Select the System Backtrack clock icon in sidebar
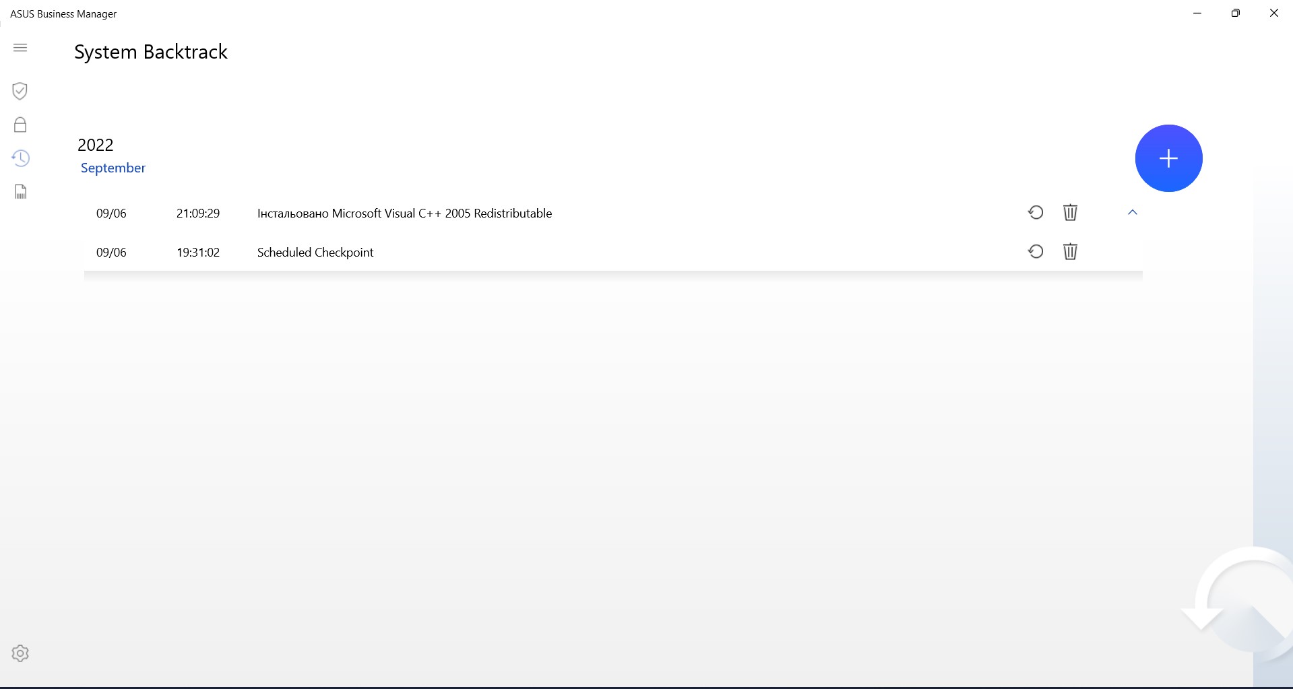The width and height of the screenshot is (1293, 689). tap(20, 158)
